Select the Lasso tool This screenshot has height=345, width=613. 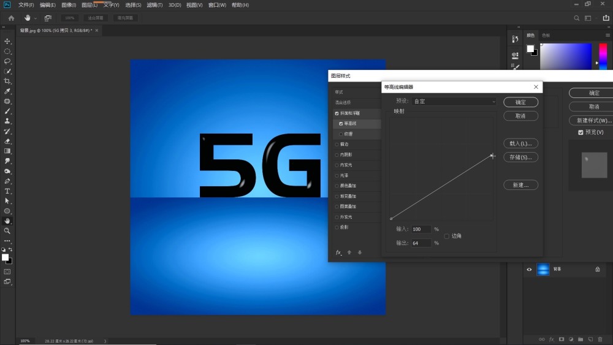[7, 61]
